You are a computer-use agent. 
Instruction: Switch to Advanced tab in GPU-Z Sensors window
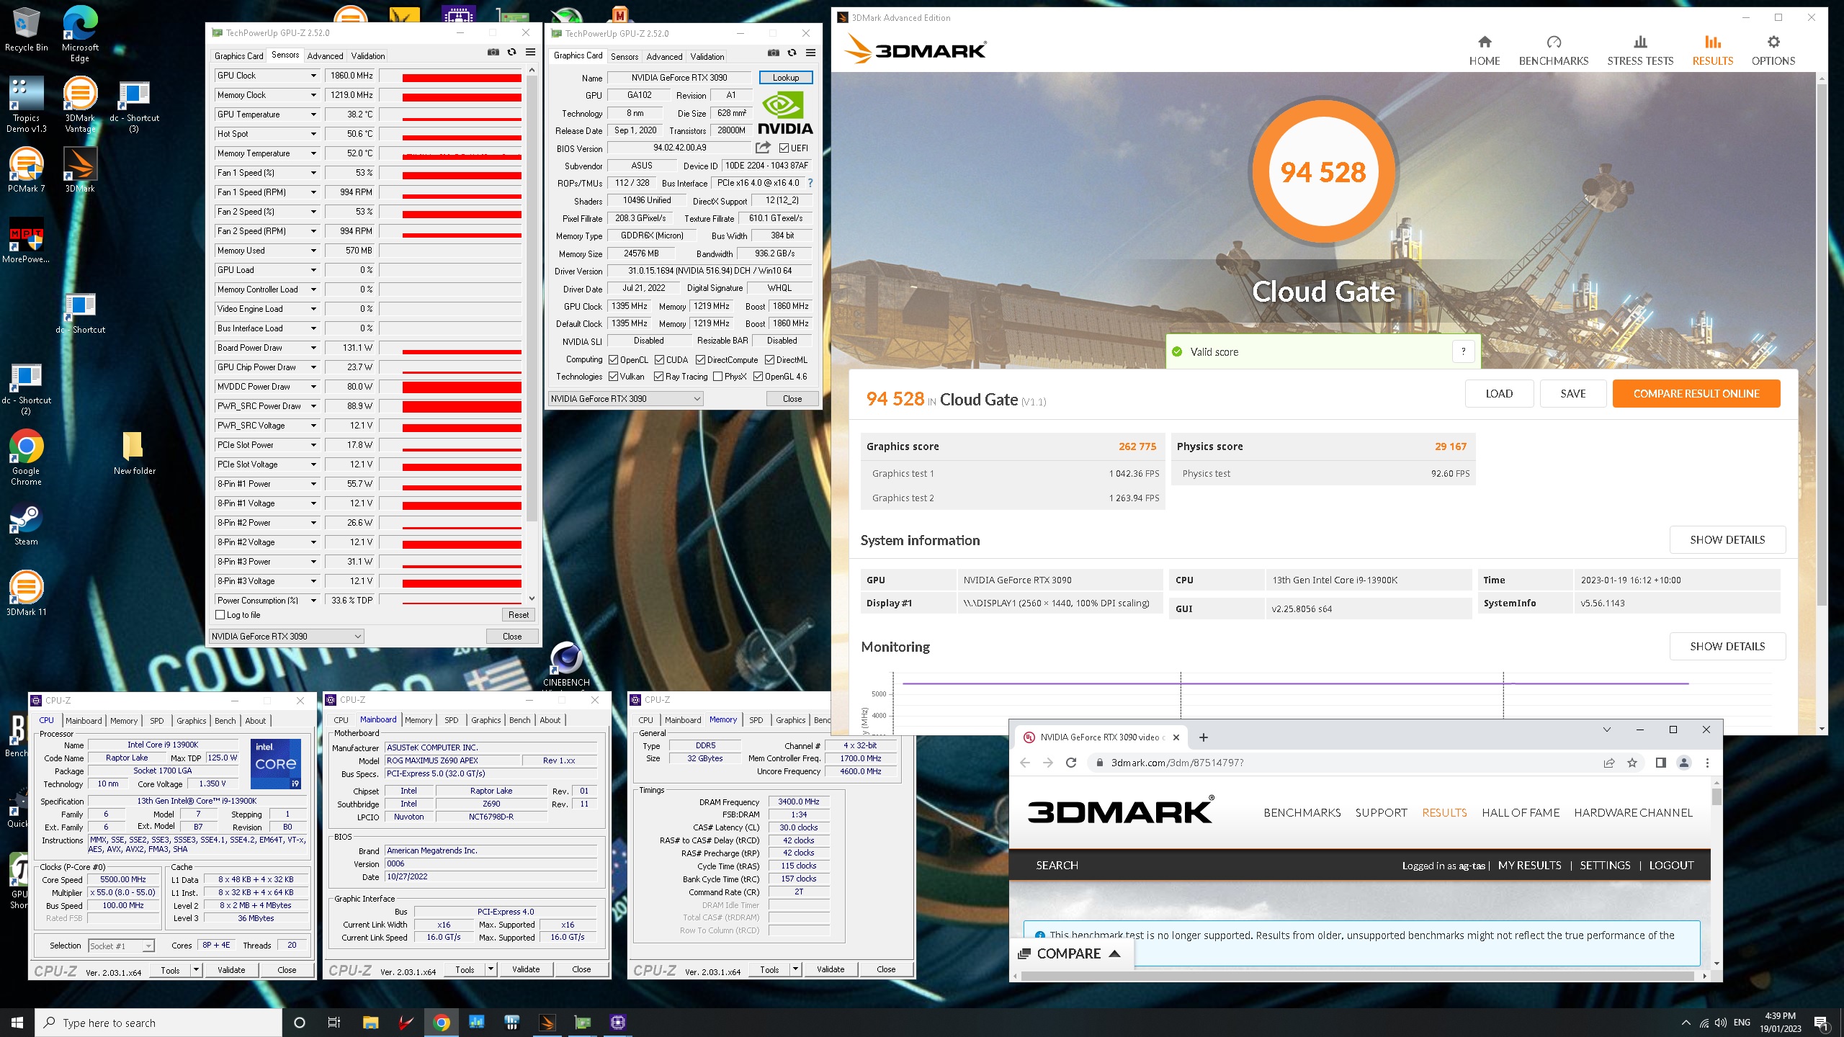[x=325, y=56]
